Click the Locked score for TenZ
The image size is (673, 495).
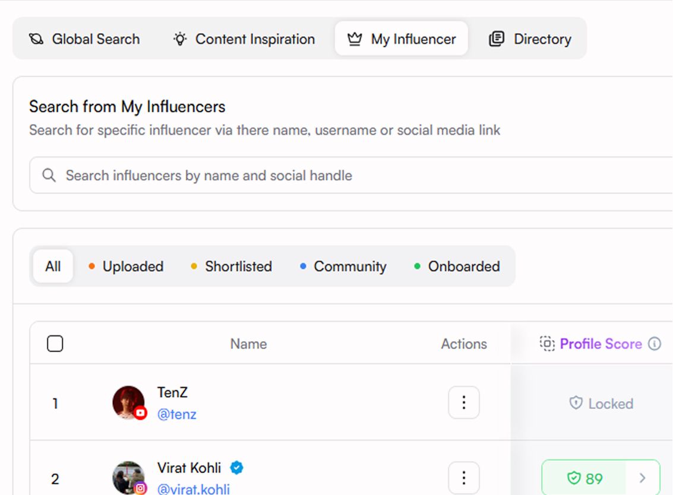click(601, 404)
